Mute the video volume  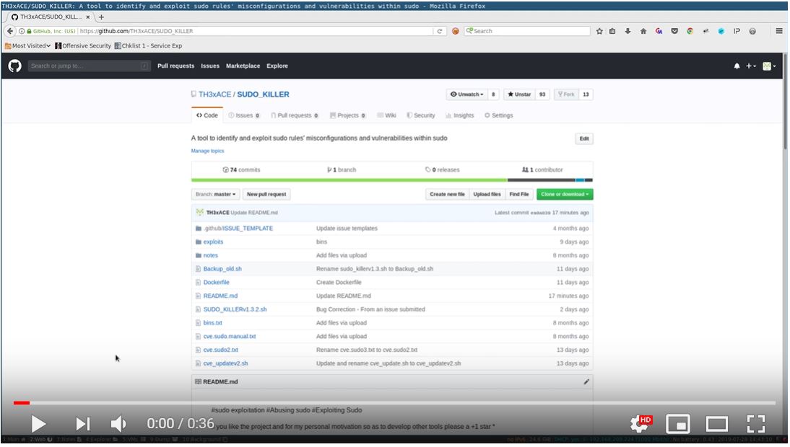pos(119,424)
